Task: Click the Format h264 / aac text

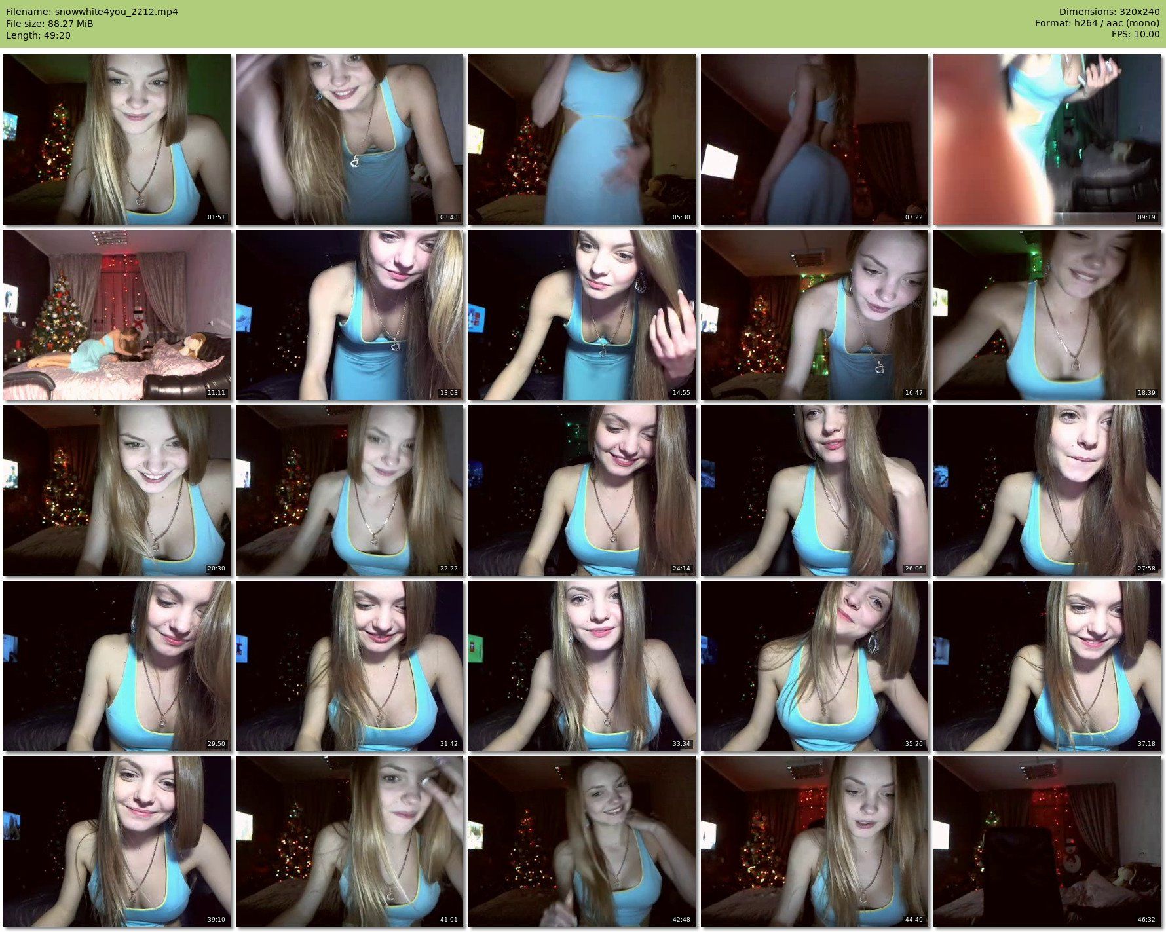Action: tap(1097, 24)
